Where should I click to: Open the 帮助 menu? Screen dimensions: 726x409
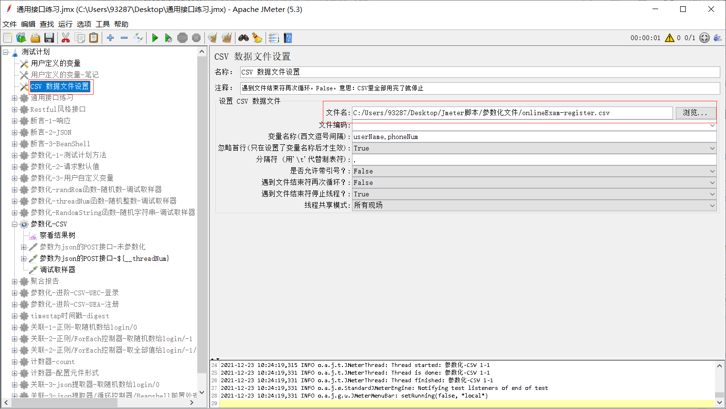[121, 24]
